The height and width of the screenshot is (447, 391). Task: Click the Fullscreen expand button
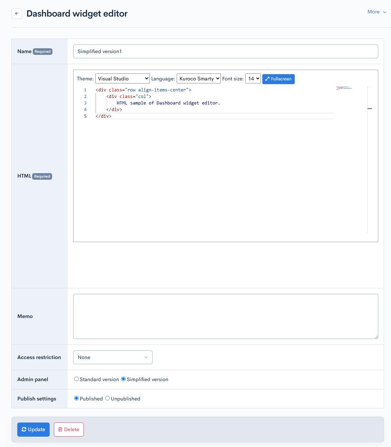(278, 79)
